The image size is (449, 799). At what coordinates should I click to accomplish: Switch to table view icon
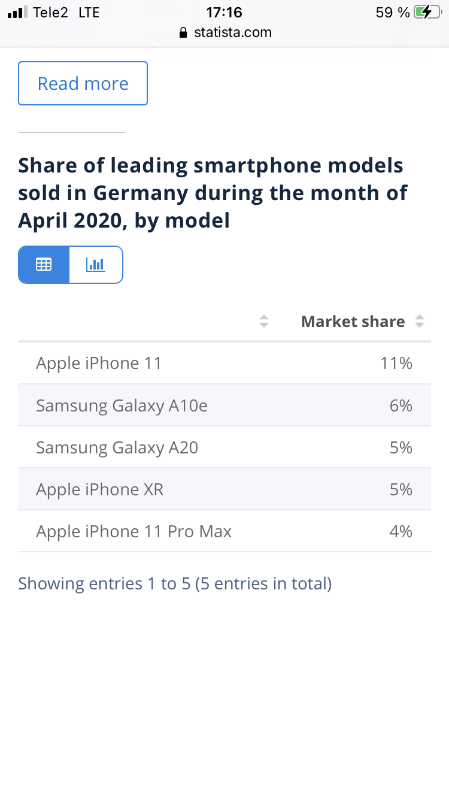(44, 264)
